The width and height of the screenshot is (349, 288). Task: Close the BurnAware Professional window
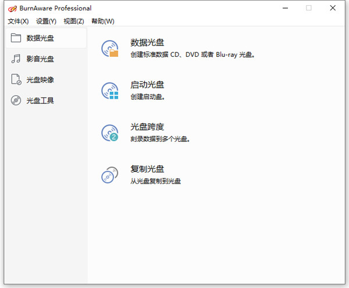pyautogui.click(x=333, y=8)
